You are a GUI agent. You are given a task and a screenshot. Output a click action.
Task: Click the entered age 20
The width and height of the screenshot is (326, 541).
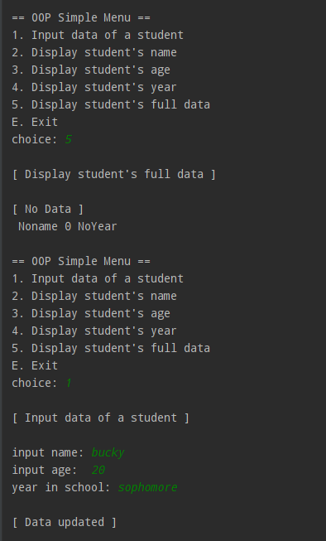[98, 470]
